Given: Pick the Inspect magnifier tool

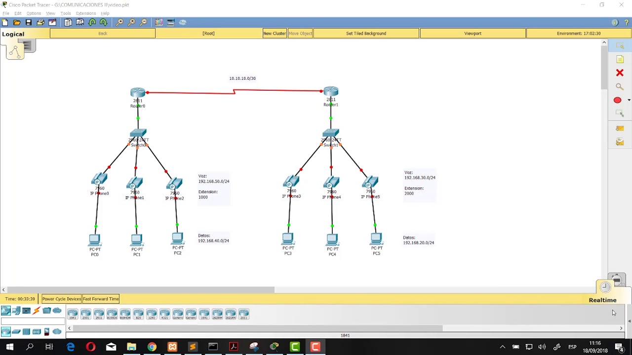Looking at the screenshot, I should [620, 87].
